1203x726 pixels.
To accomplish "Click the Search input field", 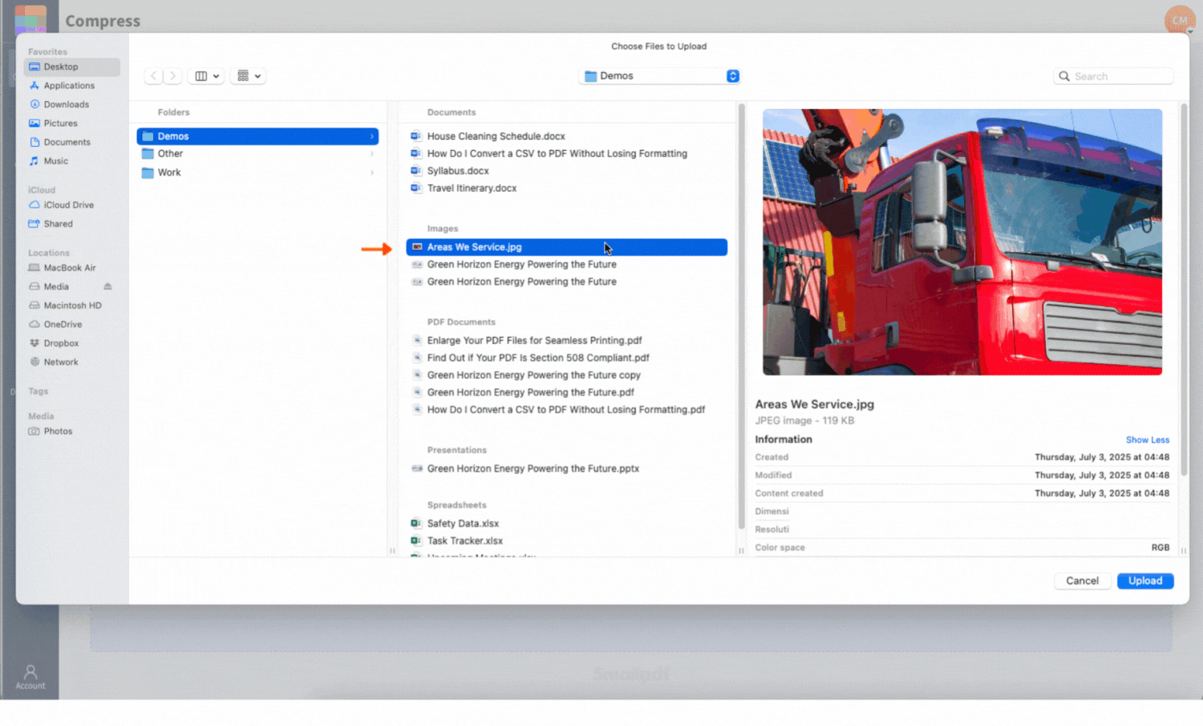I will (1113, 75).
